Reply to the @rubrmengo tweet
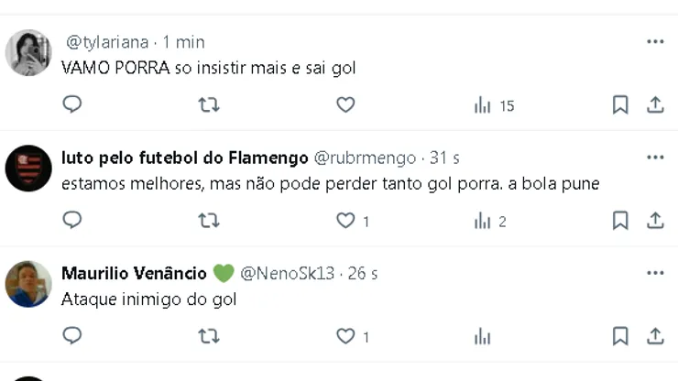The height and width of the screenshot is (381, 678). pyautogui.click(x=72, y=221)
